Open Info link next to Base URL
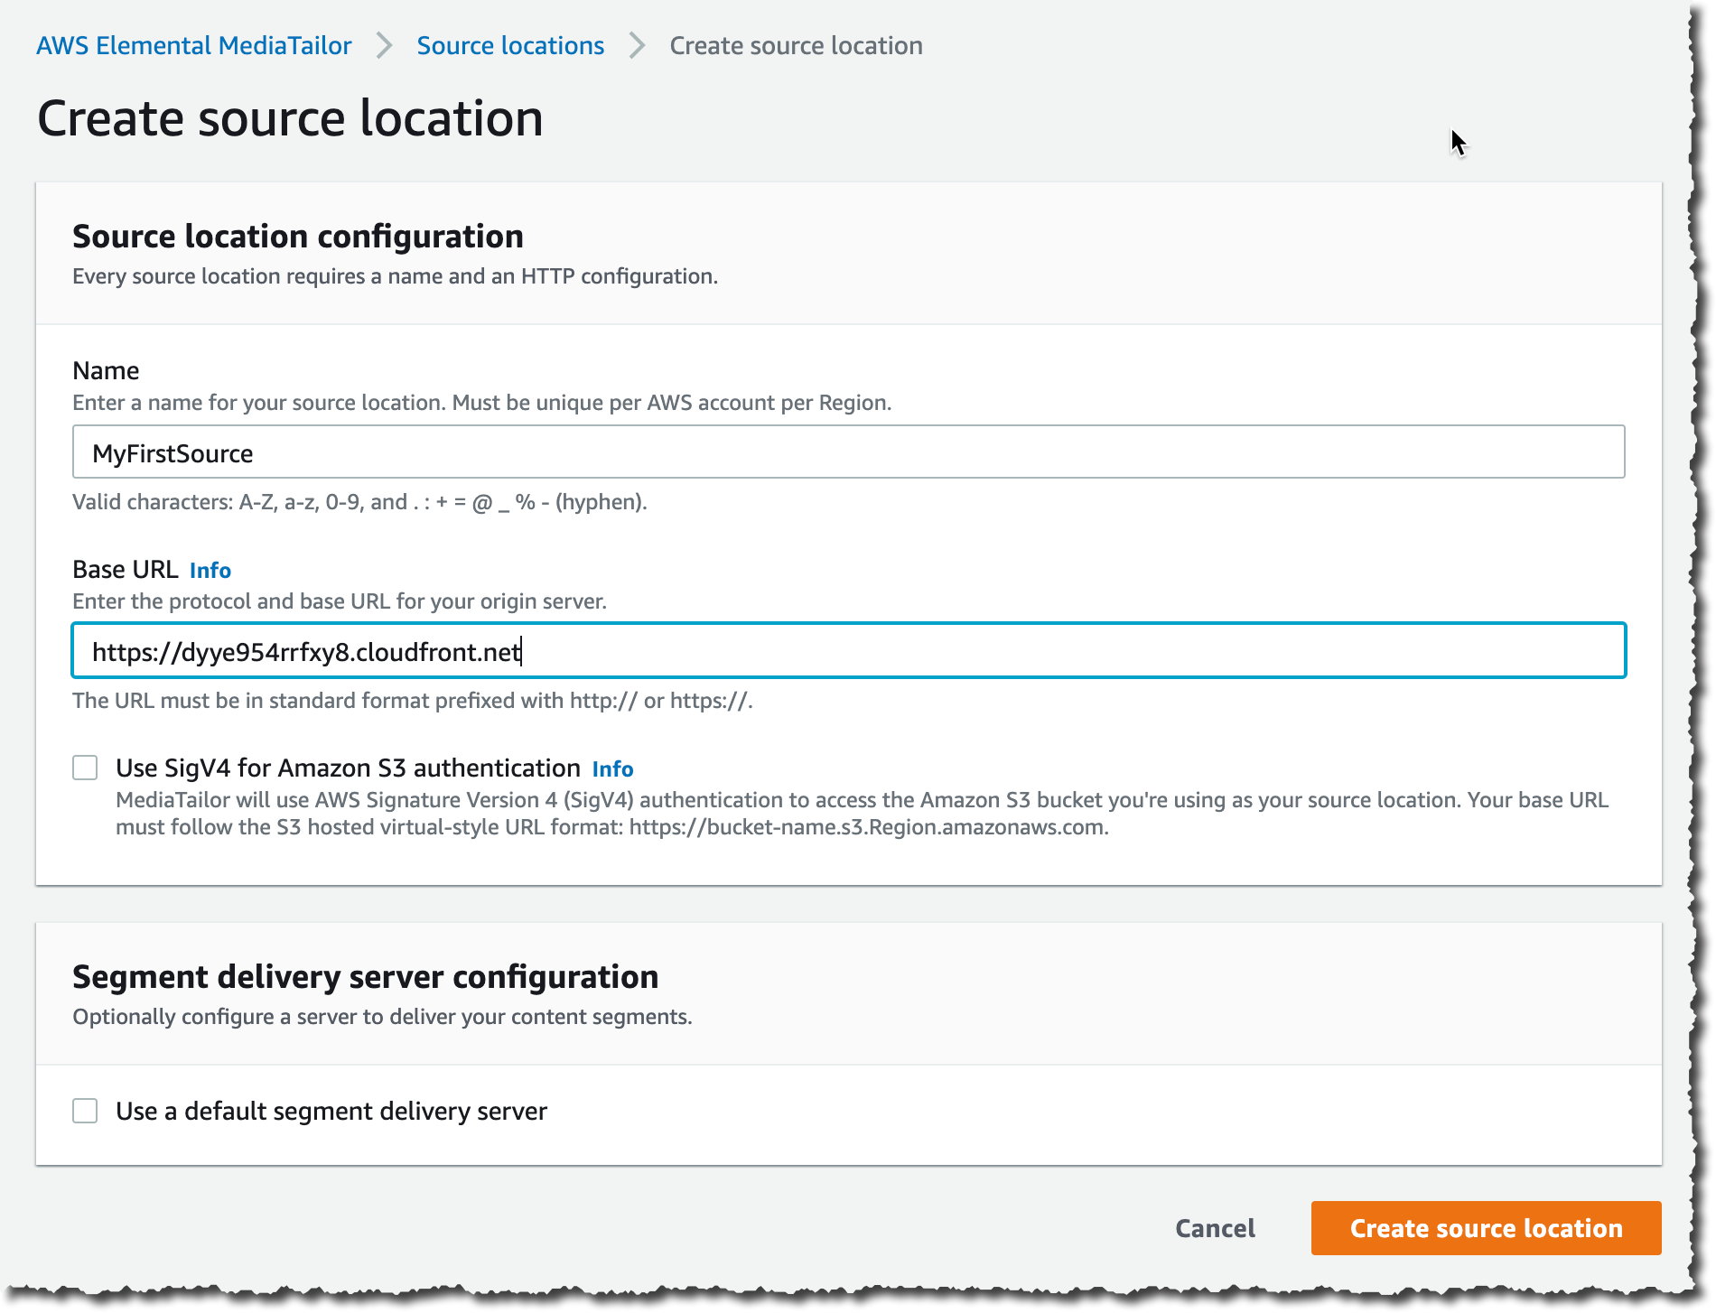 point(210,571)
